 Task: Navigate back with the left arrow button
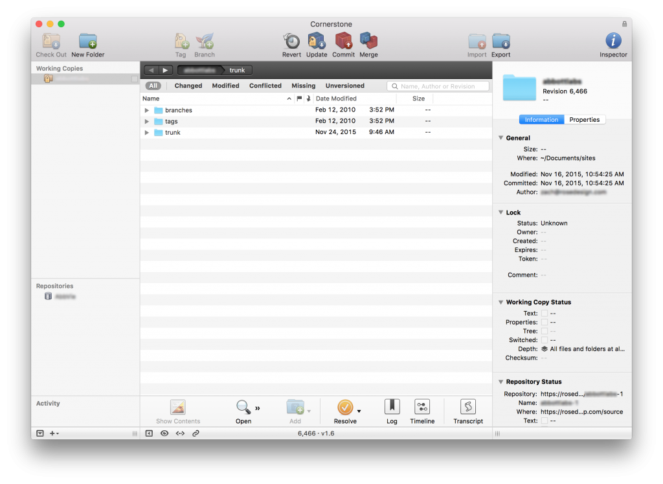[x=152, y=70]
